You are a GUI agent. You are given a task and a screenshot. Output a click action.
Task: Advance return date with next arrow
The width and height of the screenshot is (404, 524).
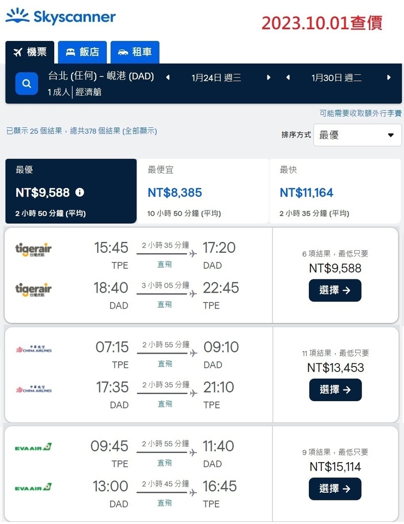click(389, 78)
